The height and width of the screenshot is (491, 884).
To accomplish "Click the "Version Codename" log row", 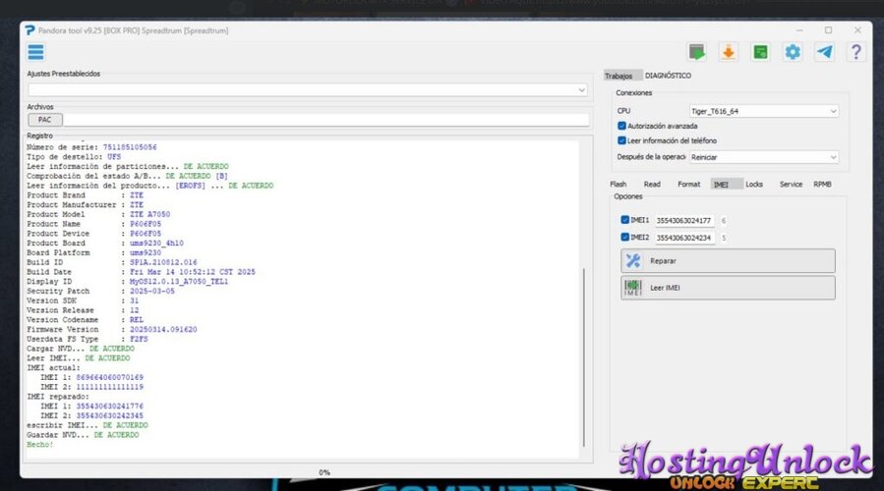I will 85,320.
